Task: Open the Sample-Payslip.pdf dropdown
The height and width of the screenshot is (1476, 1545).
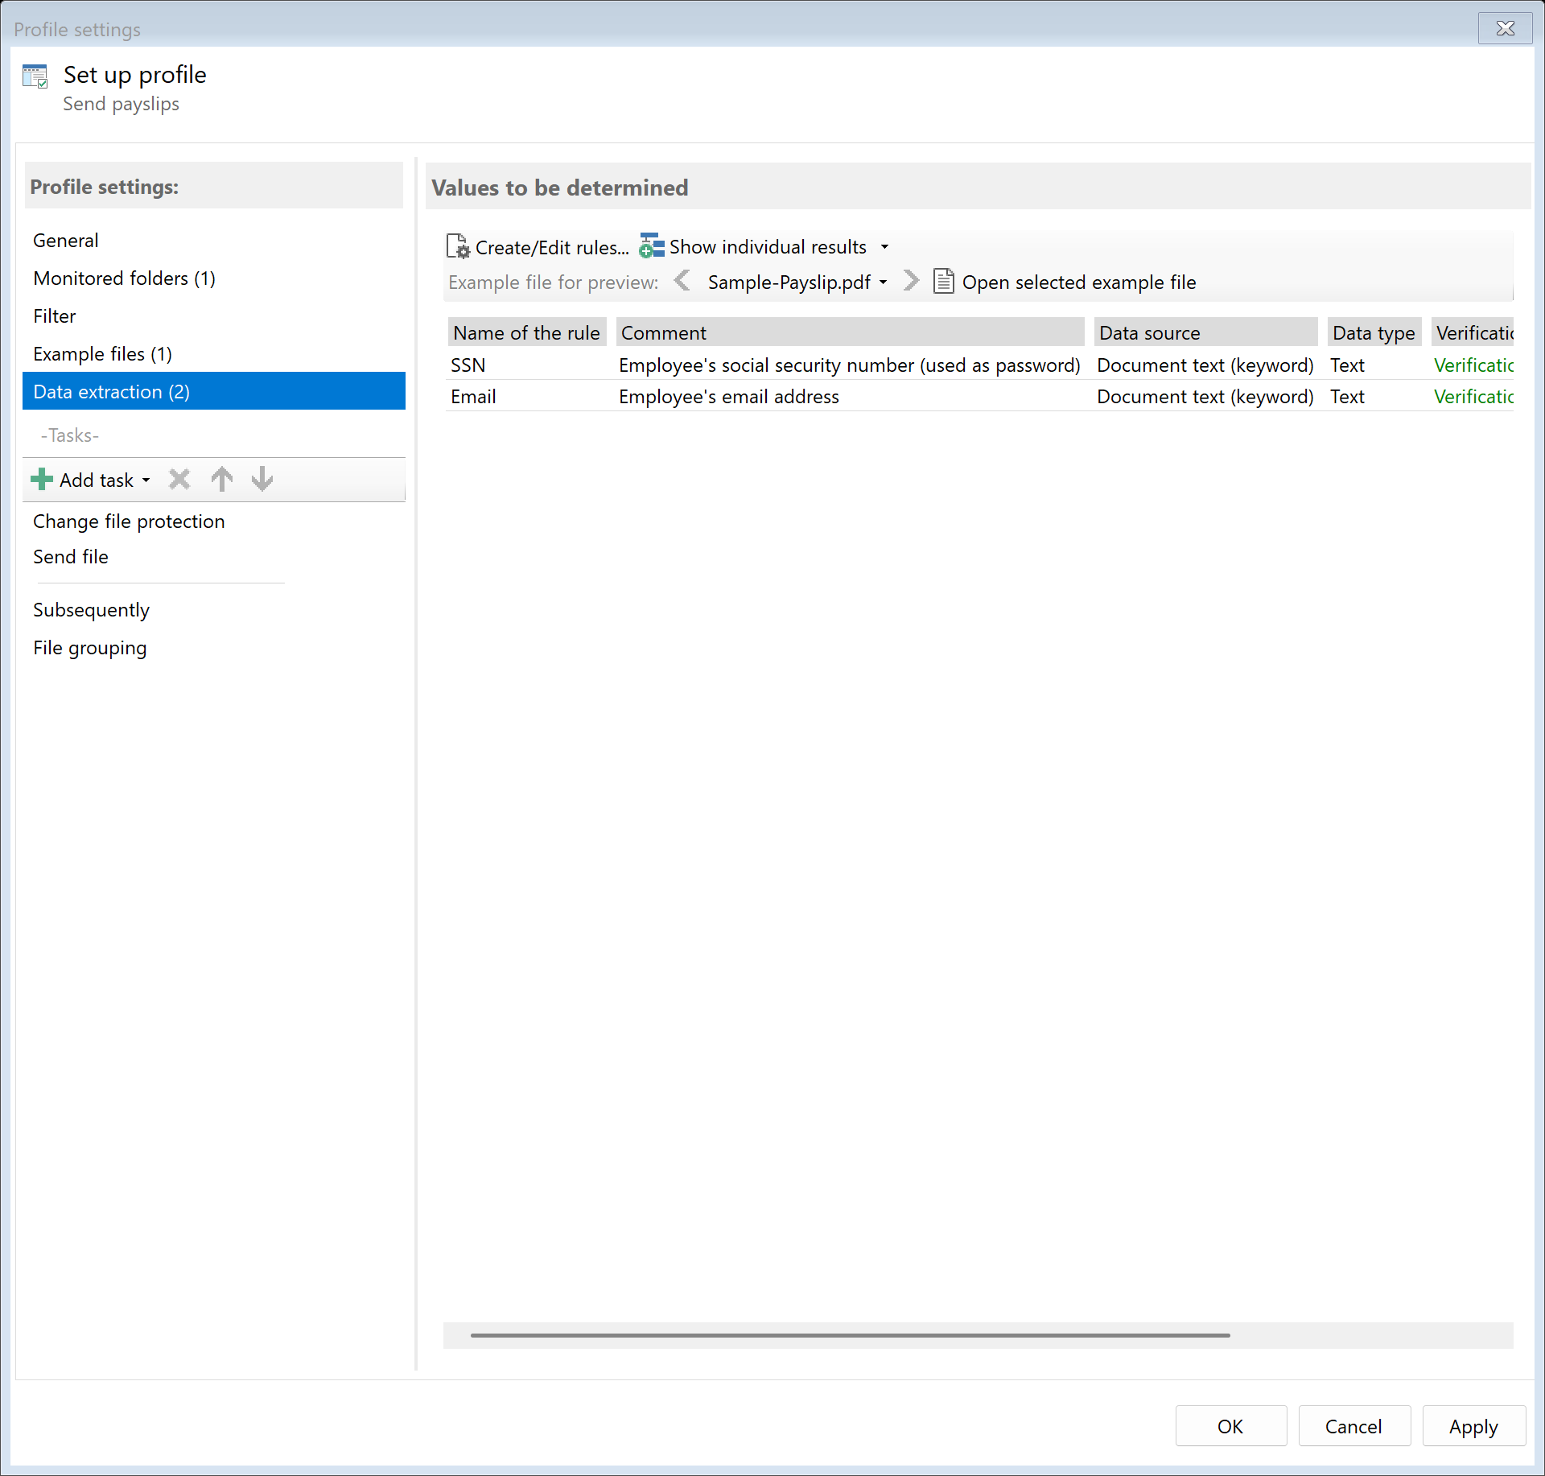Action: (884, 282)
